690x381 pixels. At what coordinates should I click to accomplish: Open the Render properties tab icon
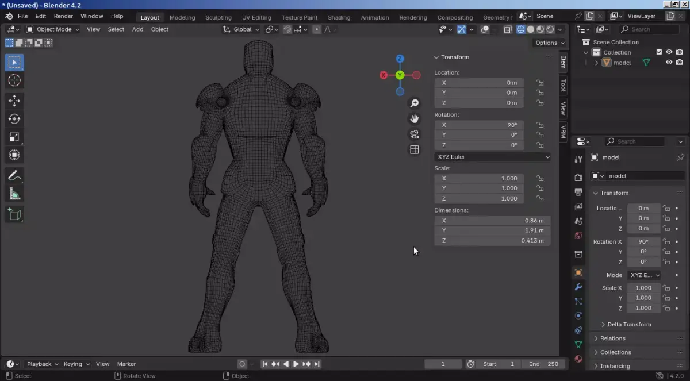(578, 178)
